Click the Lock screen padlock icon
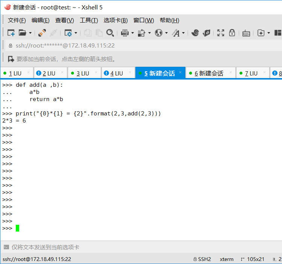The image size is (282, 264). (x=232, y=33)
